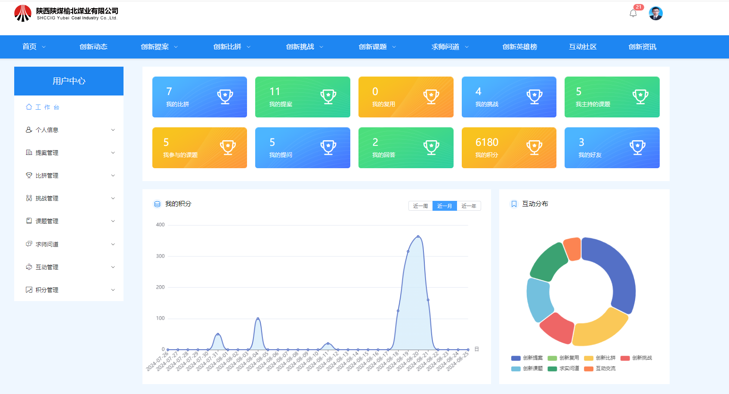Open 互动社区 from the top menu
729x394 pixels.
coord(582,47)
